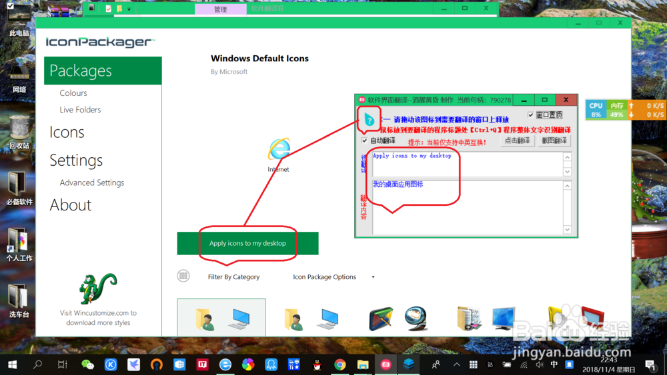Select the icon package with the colorful square and globe
The width and height of the screenshot is (667, 375).
[398, 318]
